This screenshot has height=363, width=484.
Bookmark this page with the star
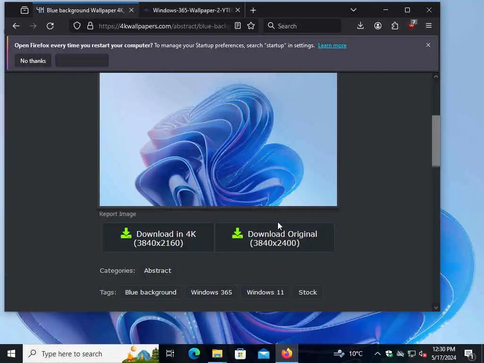pos(251,26)
